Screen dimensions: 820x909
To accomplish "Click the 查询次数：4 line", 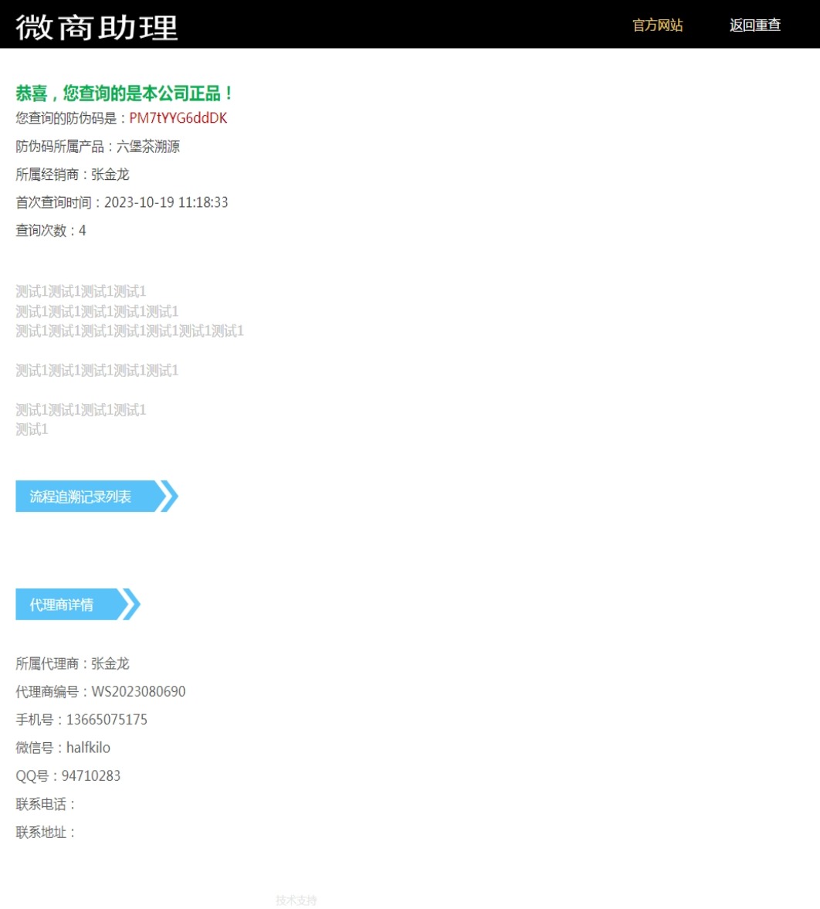I will 50,231.
